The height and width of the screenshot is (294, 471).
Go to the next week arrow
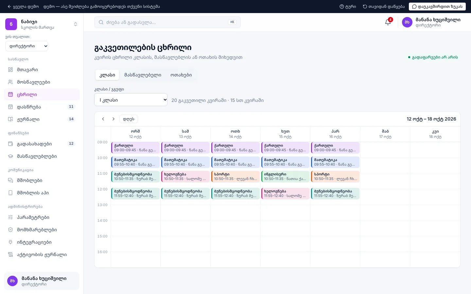[x=113, y=119]
